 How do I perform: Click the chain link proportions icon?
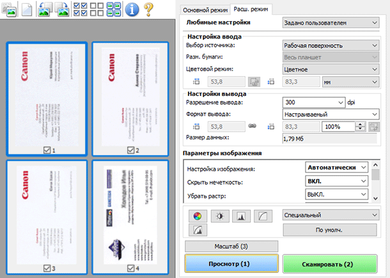coord(252,126)
